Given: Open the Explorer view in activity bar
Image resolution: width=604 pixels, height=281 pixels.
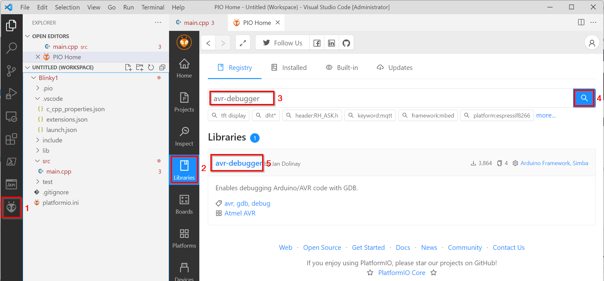Looking at the screenshot, I should (x=11, y=26).
